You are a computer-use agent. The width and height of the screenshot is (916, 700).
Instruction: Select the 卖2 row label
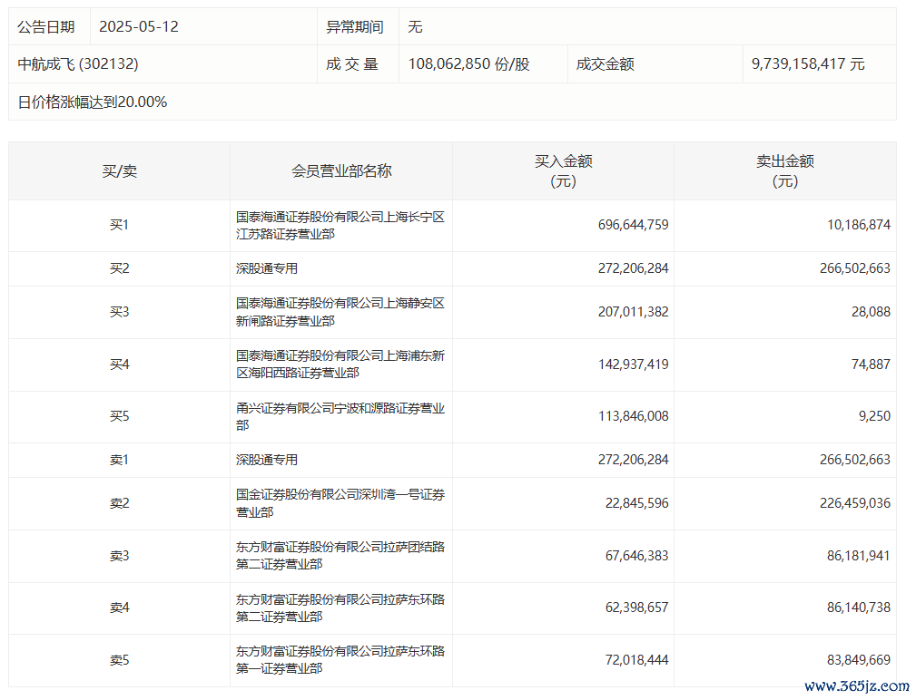(119, 503)
